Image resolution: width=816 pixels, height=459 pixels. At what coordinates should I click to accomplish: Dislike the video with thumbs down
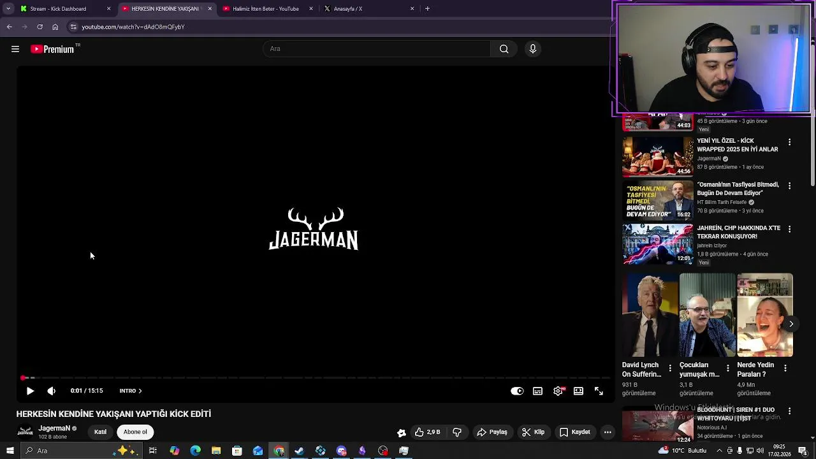457,432
